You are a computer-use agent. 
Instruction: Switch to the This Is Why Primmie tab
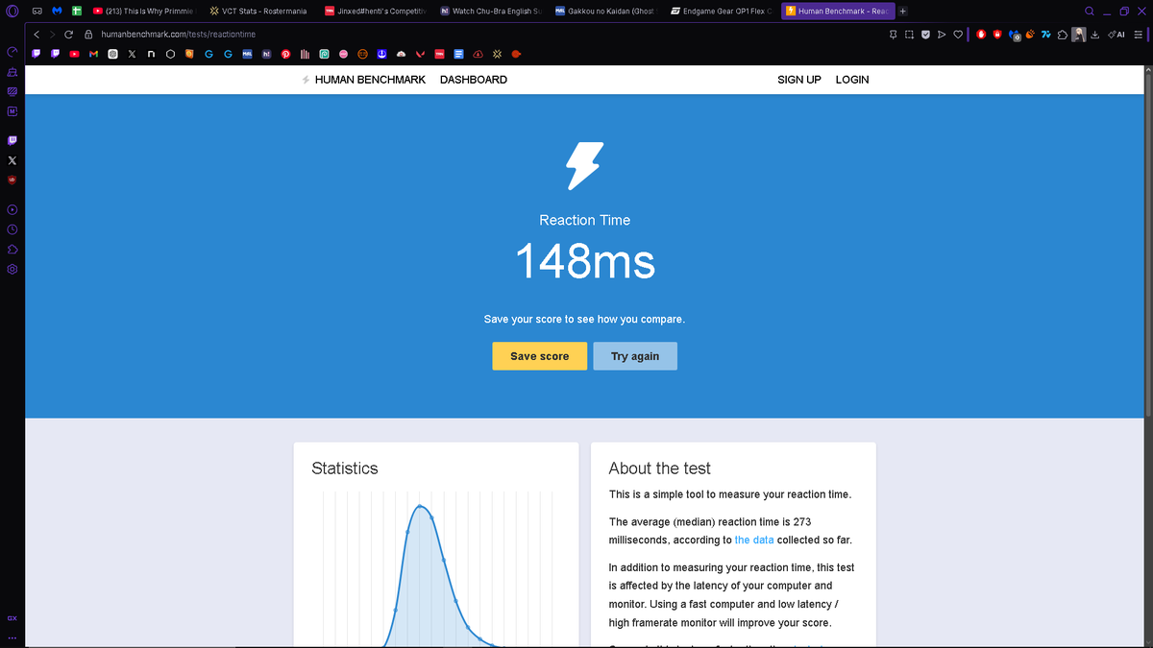(143, 12)
